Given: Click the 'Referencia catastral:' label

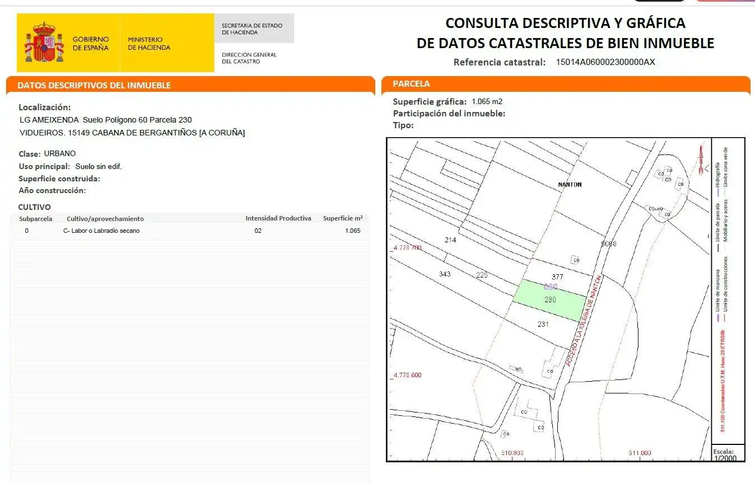Looking at the screenshot, I should pyautogui.click(x=499, y=62).
